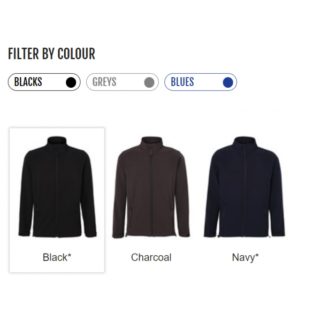Click the FILTER BY COLOUR heading

[51, 53]
